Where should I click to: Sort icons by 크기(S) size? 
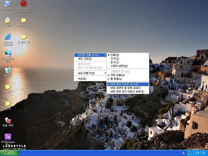(x=128, y=58)
